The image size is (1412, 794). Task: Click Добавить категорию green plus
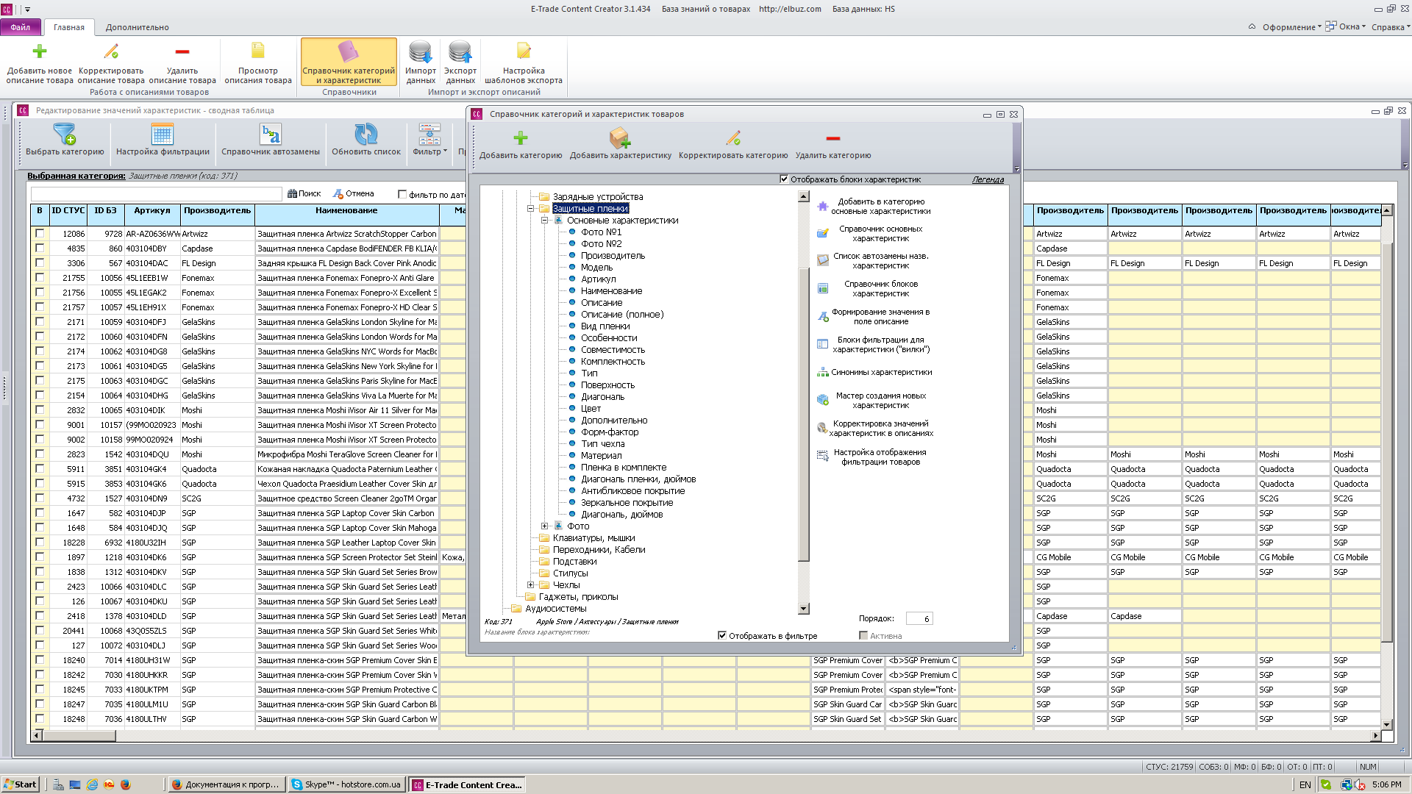pyautogui.click(x=521, y=138)
